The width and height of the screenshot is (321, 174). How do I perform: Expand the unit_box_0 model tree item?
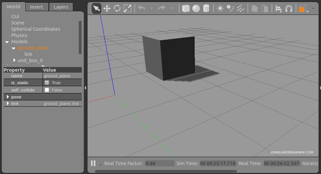click(x=15, y=60)
